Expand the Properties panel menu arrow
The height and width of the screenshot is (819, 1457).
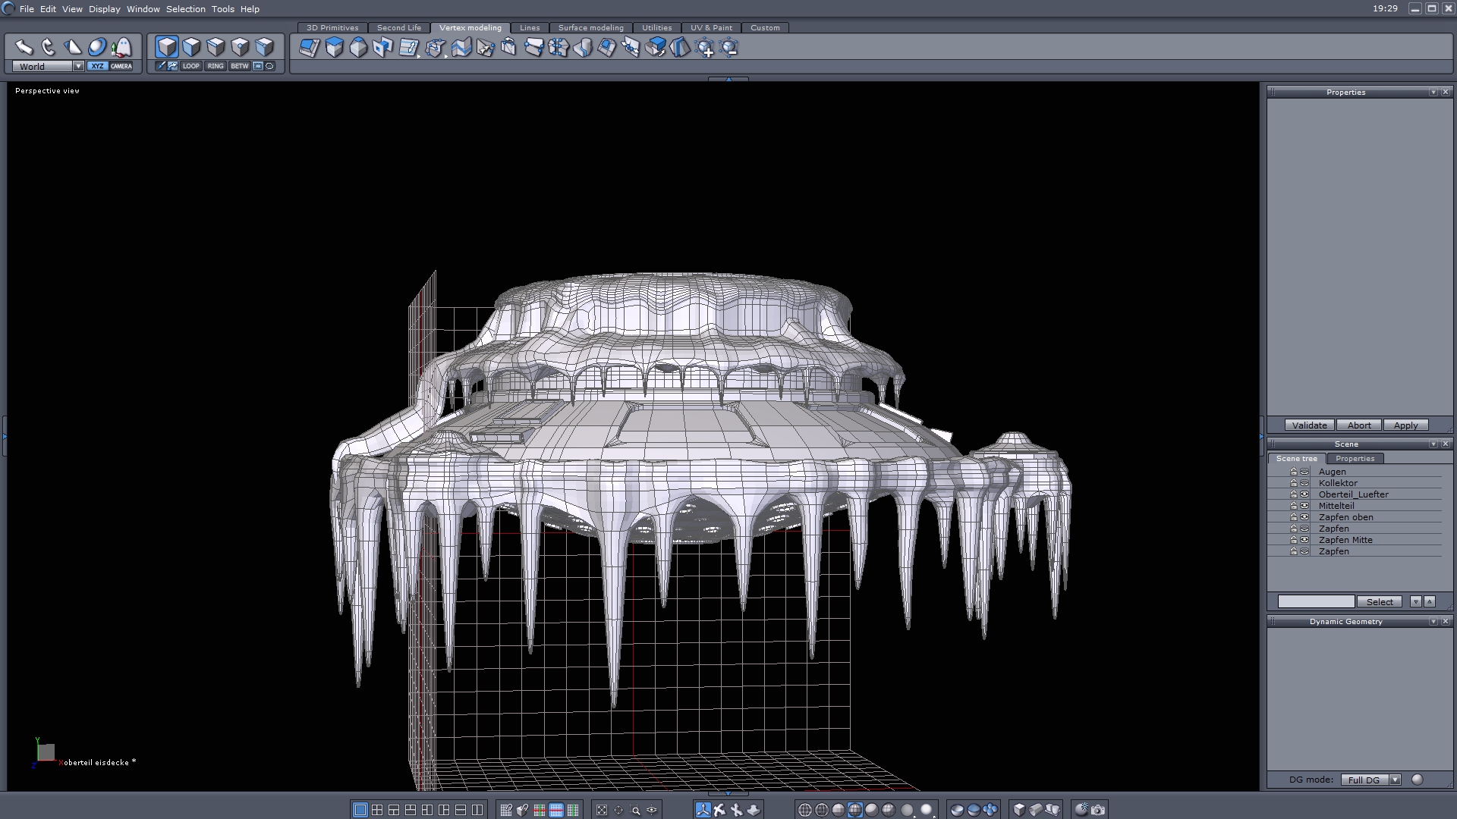1433,92
